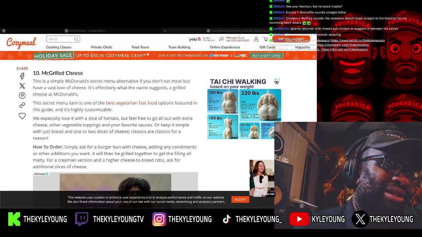Click the Are You a Chef button

point(291,39)
